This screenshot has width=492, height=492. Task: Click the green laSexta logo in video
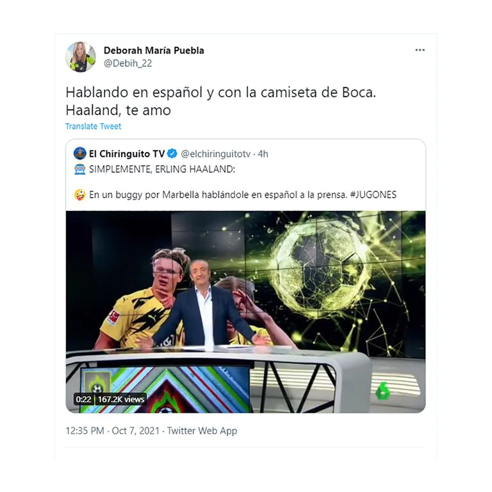click(x=383, y=390)
